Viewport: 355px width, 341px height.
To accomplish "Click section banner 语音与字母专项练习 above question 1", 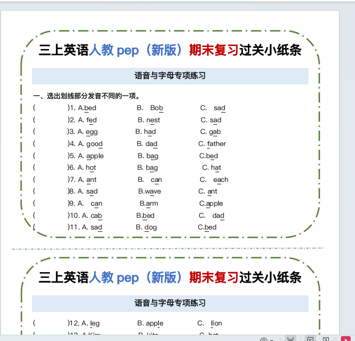I will (x=170, y=76).
